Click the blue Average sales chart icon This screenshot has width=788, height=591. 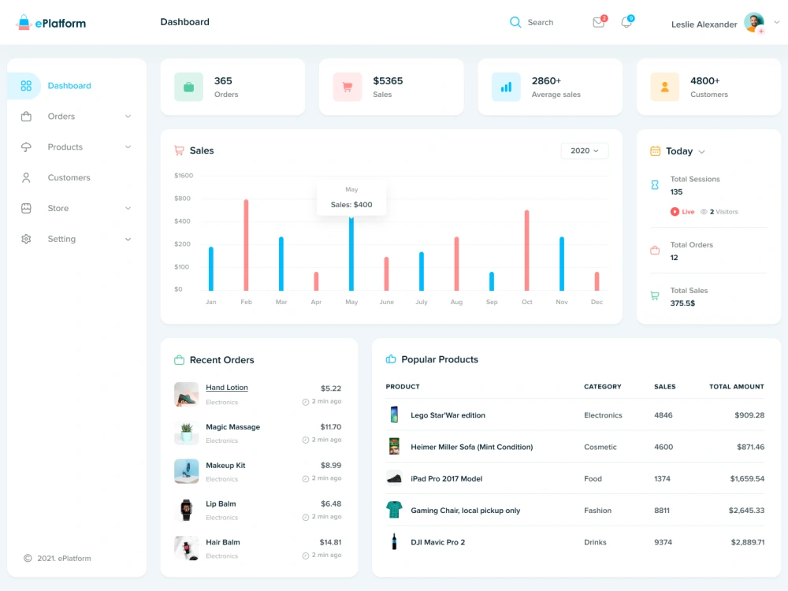click(x=506, y=87)
